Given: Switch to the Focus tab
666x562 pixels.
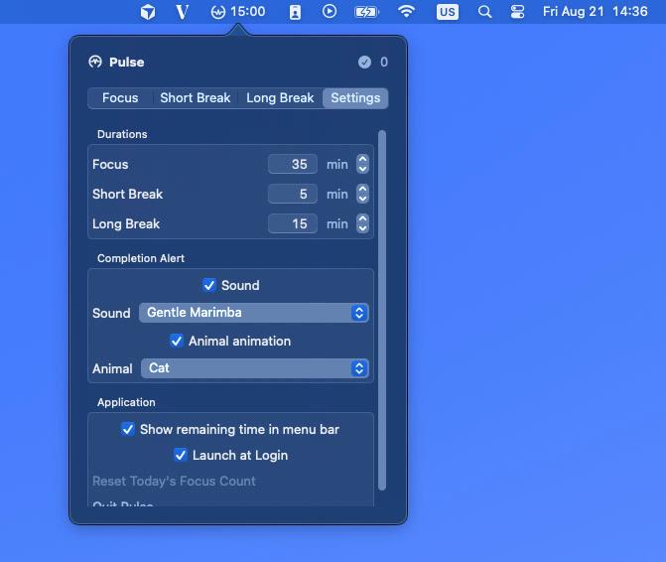Looking at the screenshot, I should coord(120,98).
